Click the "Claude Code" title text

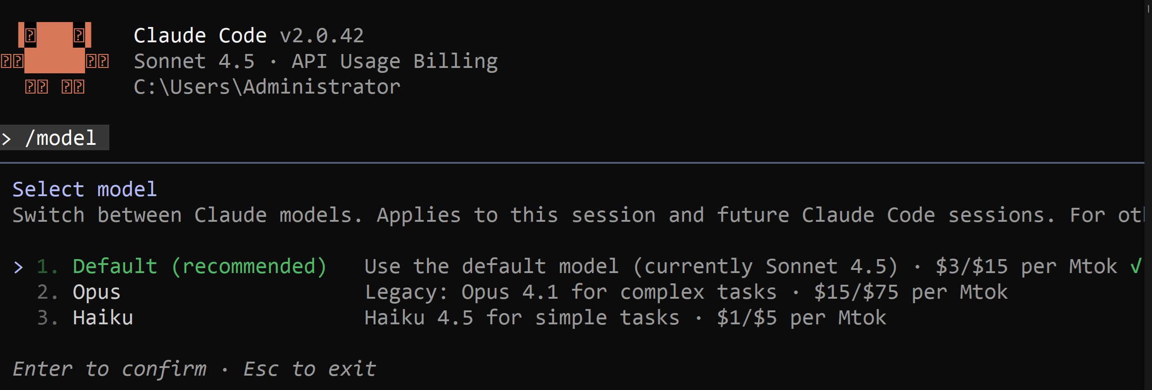point(200,36)
